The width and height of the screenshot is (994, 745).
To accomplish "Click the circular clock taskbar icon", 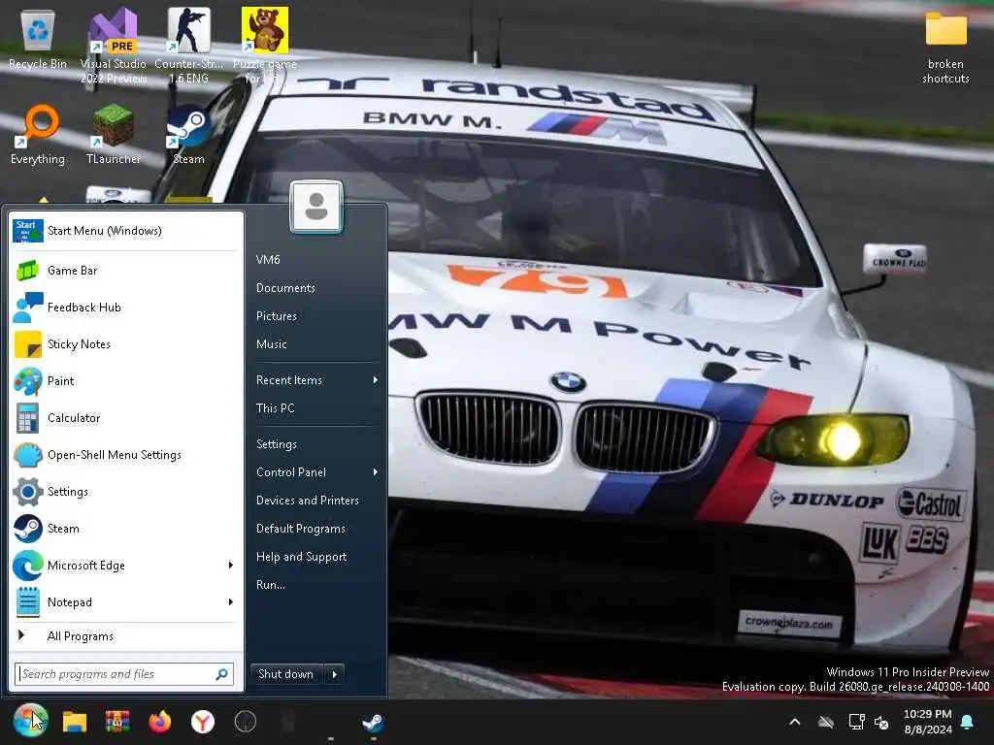I will pyautogui.click(x=246, y=722).
